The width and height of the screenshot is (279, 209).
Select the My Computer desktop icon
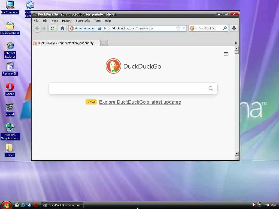click(10, 7)
